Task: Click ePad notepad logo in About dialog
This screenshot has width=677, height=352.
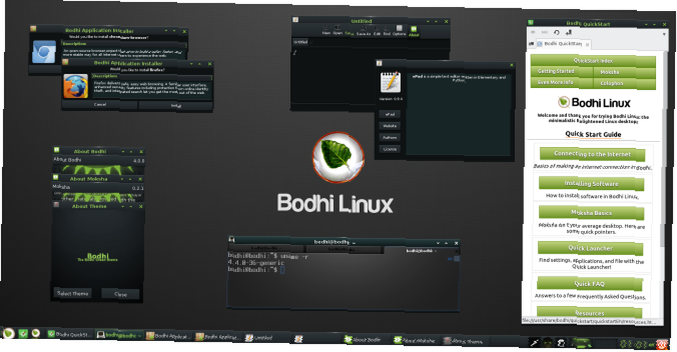Action: click(391, 82)
